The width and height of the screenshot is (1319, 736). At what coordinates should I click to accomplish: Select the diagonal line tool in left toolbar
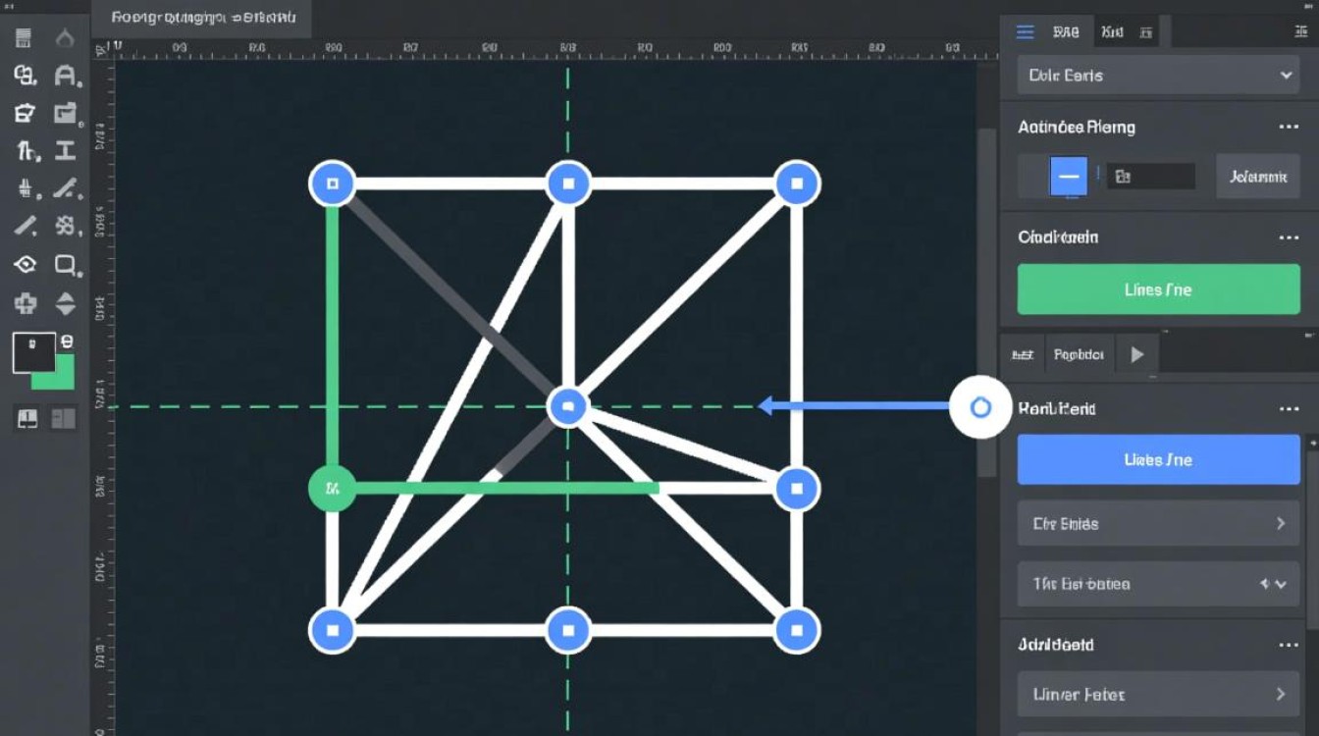click(x=25, y=226)
